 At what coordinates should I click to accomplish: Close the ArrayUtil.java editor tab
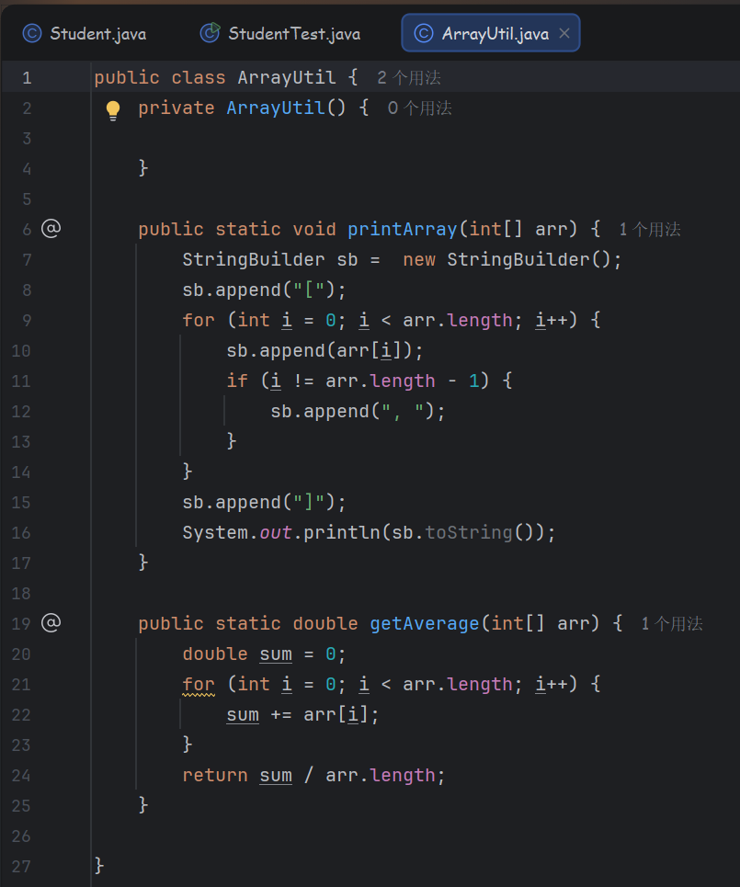point(564,33)
